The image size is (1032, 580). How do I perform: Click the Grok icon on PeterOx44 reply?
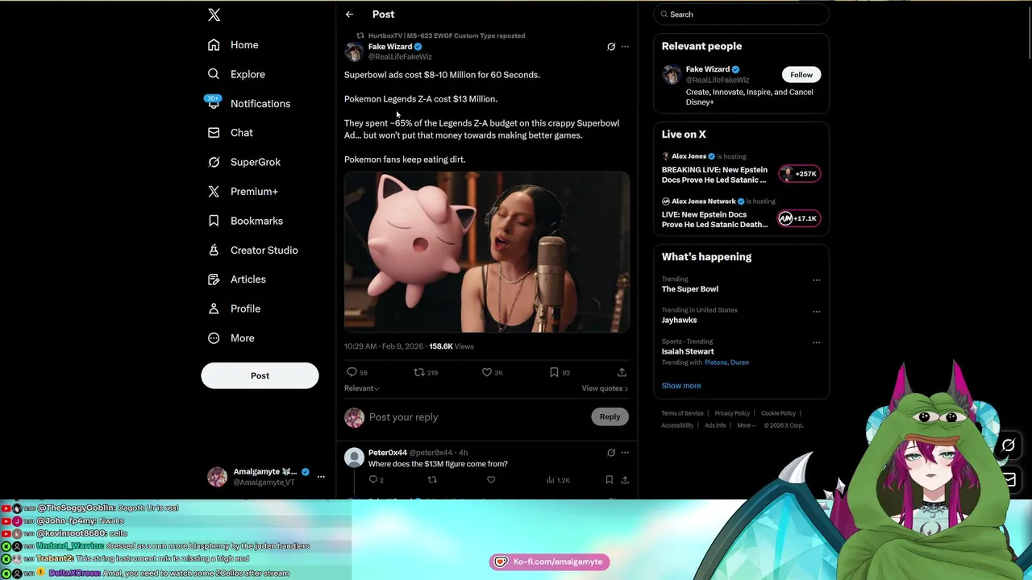click(611, 453)
